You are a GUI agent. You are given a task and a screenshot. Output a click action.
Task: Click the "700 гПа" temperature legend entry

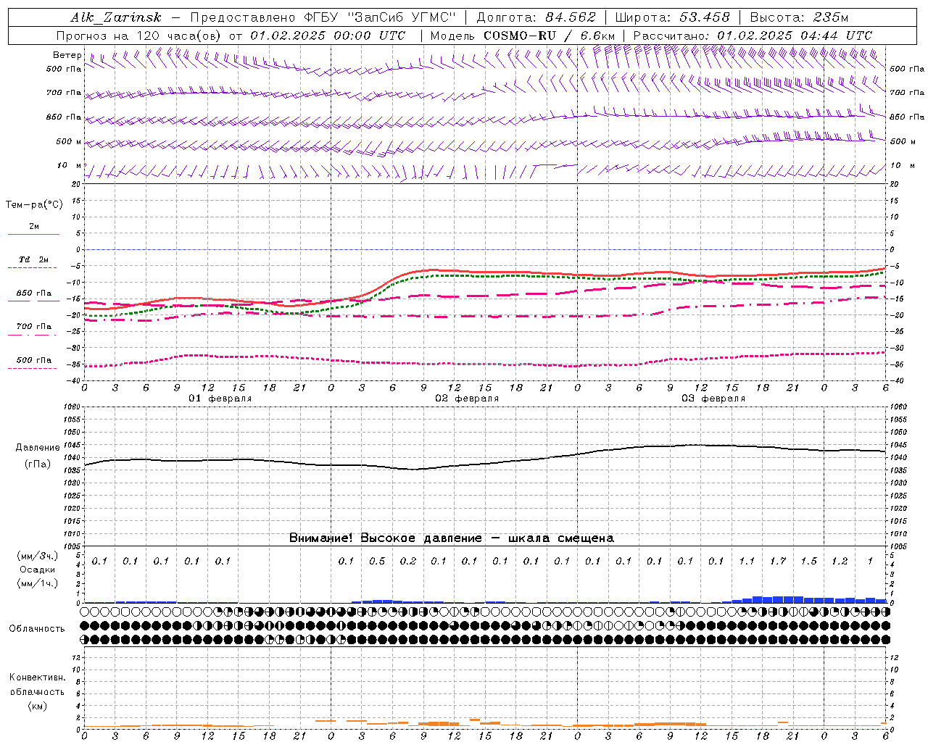pos(34,327)
